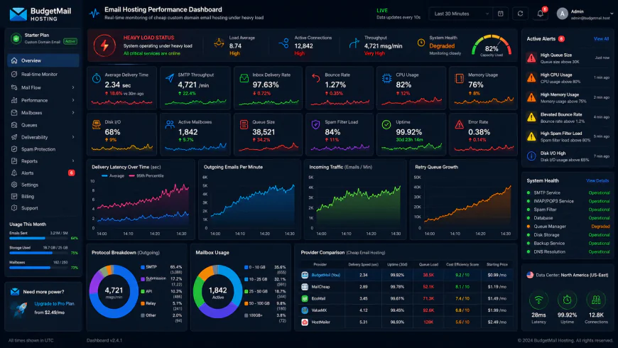Click View Details in System Health panel
The image size is (618, 348).
tap(597, 180)
